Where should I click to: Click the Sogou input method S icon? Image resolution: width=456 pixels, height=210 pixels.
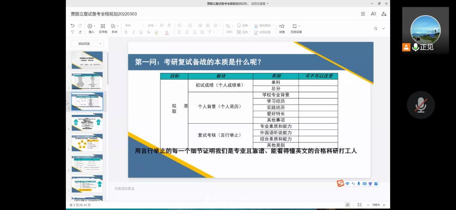coord(341,183)
